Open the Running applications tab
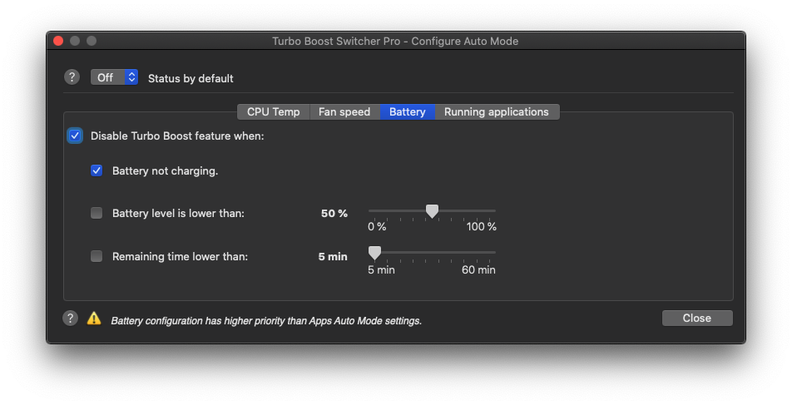The width and height of the screenshot is (792, 405). [x=497, y=111]
